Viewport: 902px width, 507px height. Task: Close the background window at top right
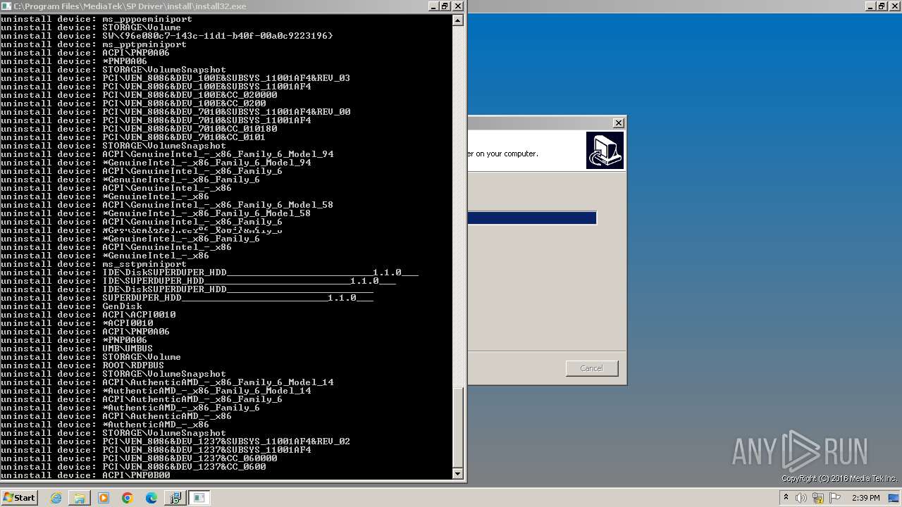coord(894,6)
